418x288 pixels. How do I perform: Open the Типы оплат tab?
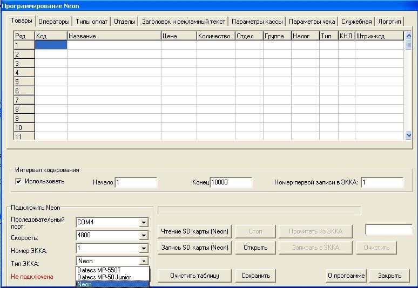click(91, 22)
